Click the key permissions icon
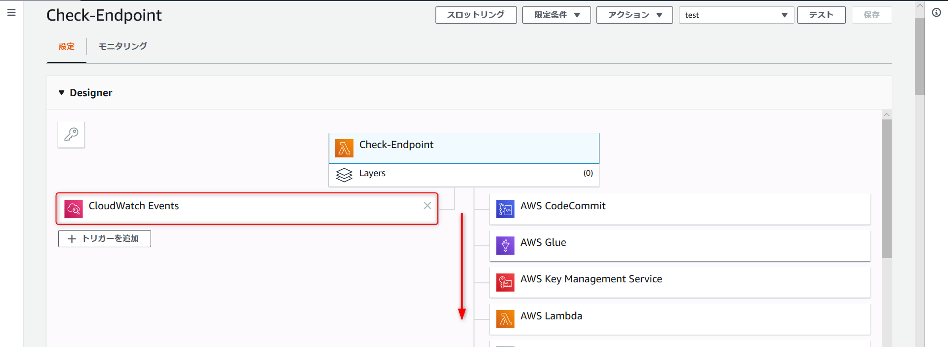This screenshot has height=347, width=948. 71,134
